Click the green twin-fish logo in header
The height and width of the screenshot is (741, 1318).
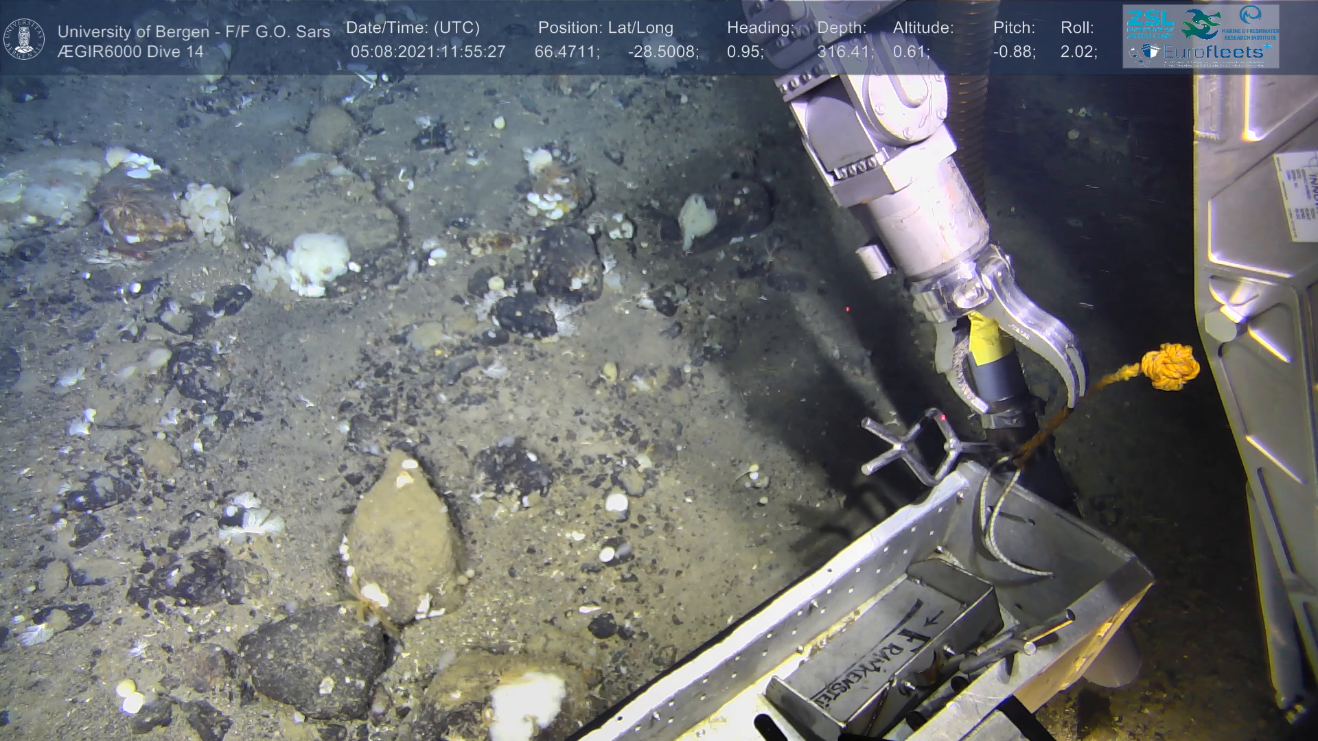(x=1200, y=23)
